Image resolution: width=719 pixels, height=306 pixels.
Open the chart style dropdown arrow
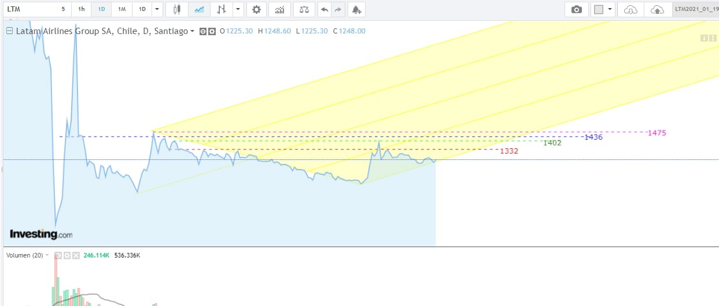(238, 9)
